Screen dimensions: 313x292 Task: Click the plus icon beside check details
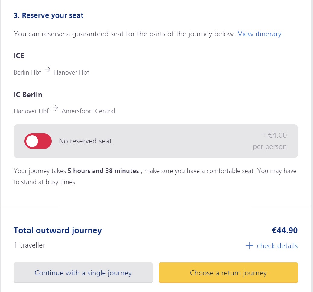[249, 246]
